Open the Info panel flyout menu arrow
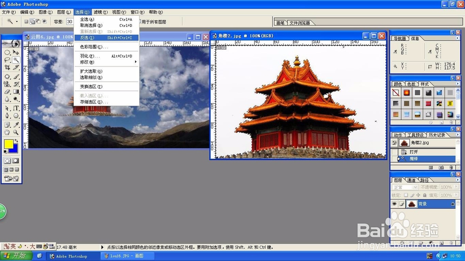This screenshot has height=261, width=465. click(457, 38)
